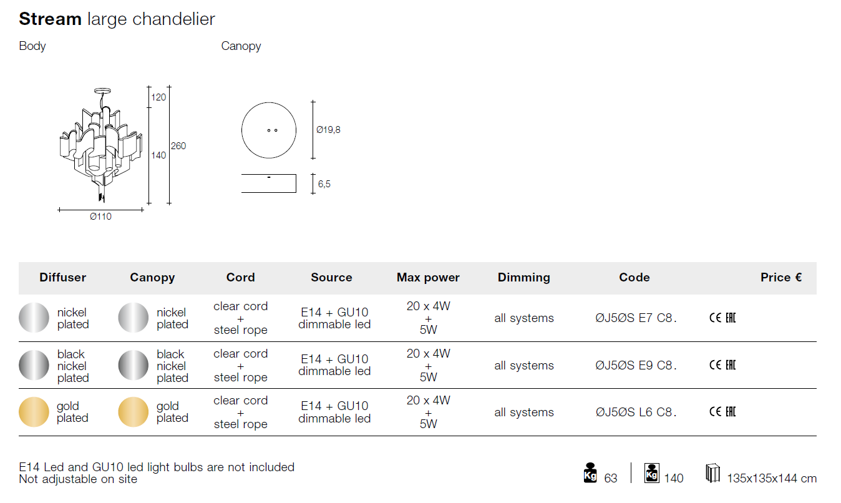Click packaging box icon beside dimensions
Screen dimensions: 841x503
712,473
